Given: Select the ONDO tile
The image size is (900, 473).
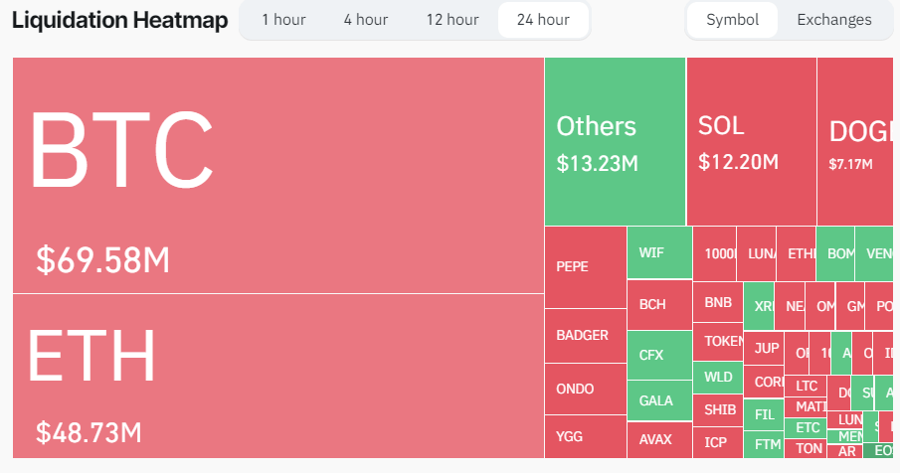Looking at the screenshot, I should (x=585, y=389).
